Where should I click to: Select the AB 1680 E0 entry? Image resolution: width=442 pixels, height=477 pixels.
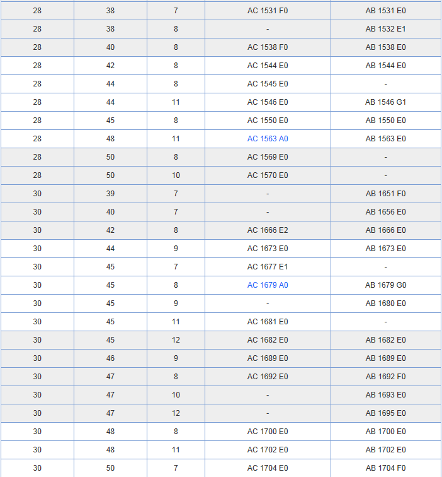[x=385, y=303]
